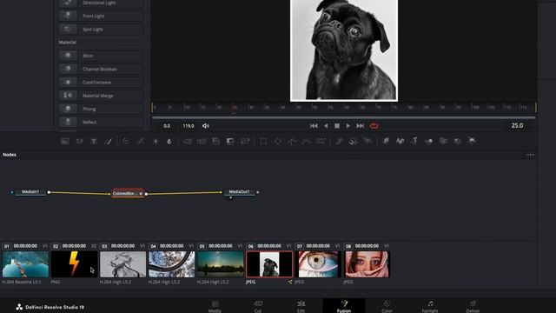Viewport: 556px width, 313px height.
Task: Select the Phong material tool
Action: pyautogui.click(x=101, y=109)
